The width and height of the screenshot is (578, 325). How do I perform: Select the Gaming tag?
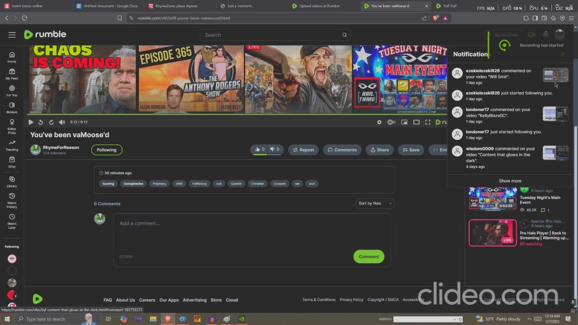(x=108, y=184)
